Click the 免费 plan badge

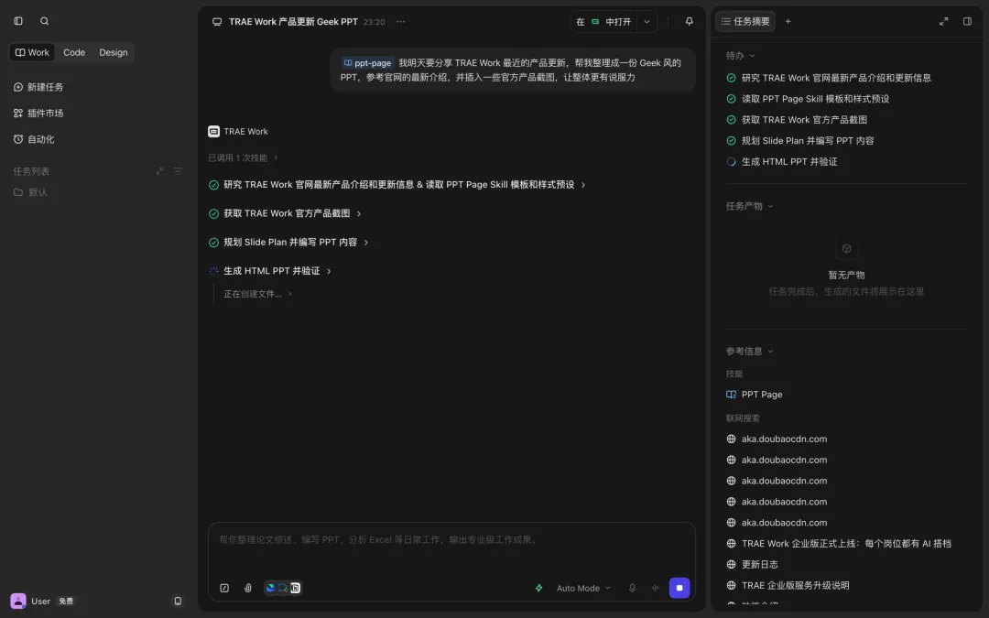coord(66,601)
